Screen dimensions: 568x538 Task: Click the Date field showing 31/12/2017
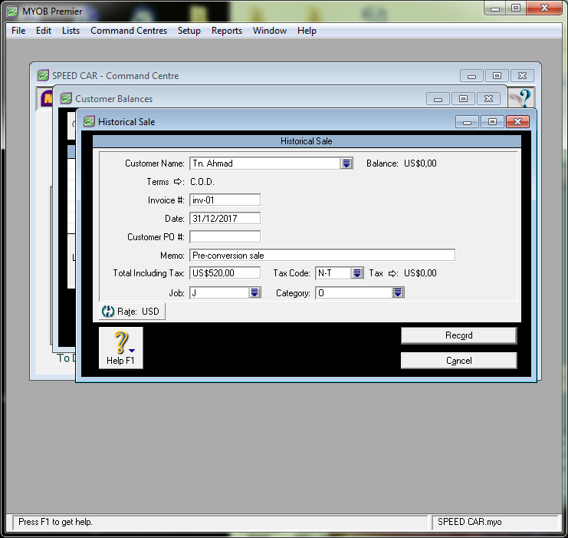coord(225,219)
